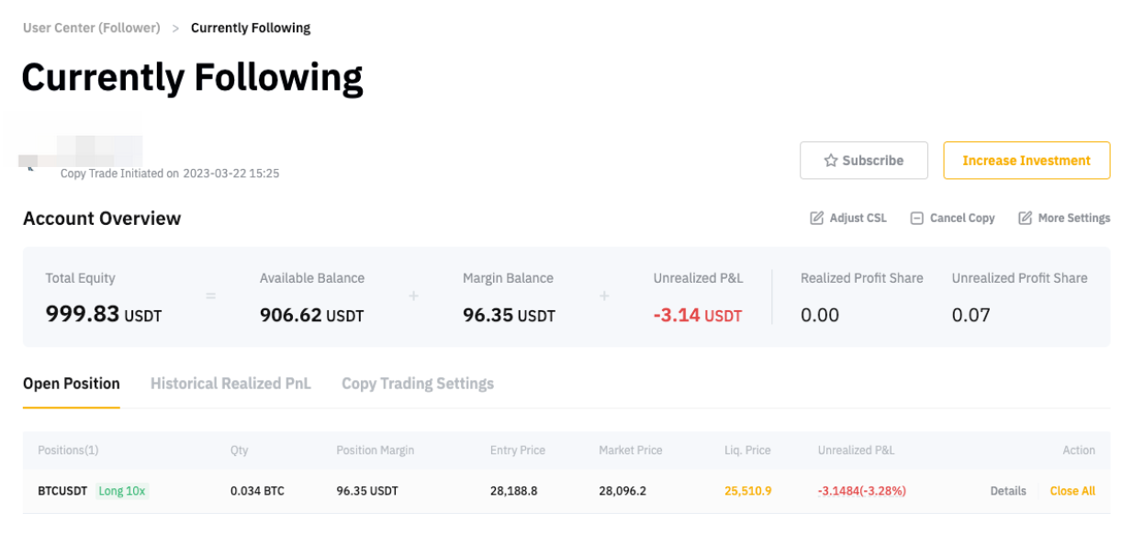Image resolution: width=1133 pixels, height=536 pixels.
Task: View Details for the BTCUSDT position
Action: 1008,491
